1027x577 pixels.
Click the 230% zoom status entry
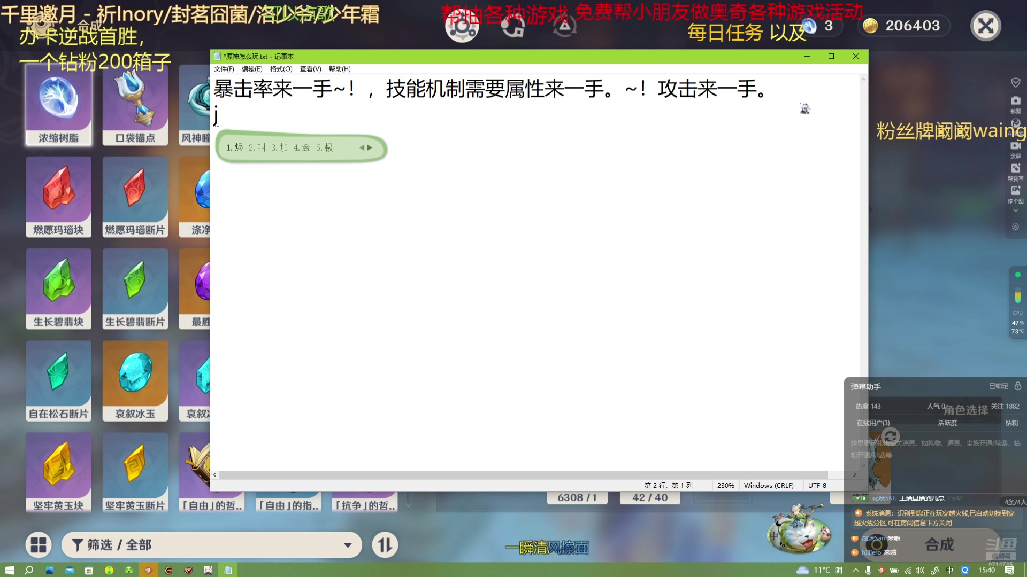pyautogui.click(x=725, y=485)
